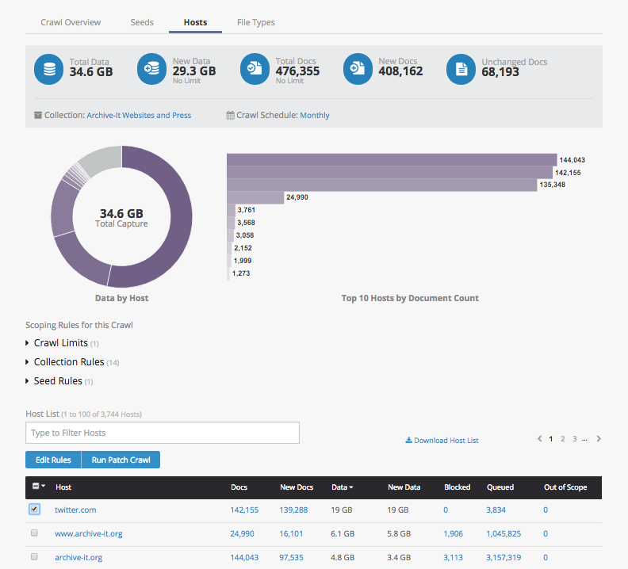
Task: Uncheck the twitter.com host checkbox
Action: coord(34,510)
